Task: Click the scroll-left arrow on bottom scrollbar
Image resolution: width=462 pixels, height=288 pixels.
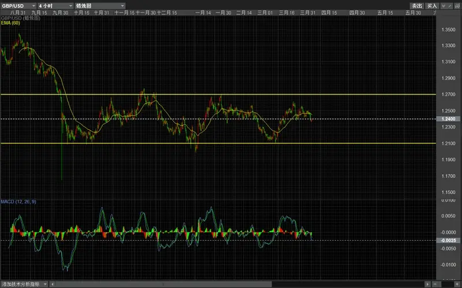Action: (53, 284)
